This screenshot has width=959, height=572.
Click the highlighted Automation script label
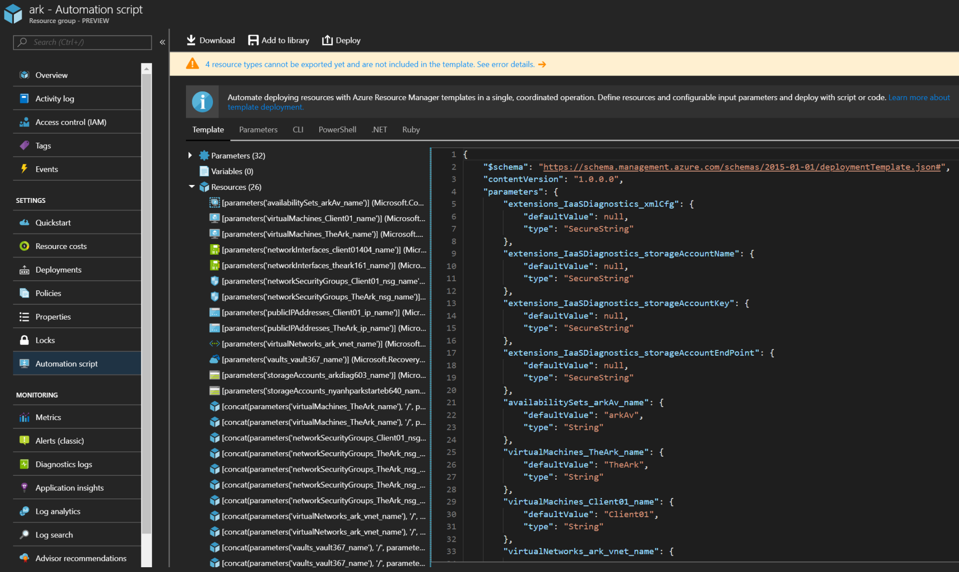click(x=66, y=364)
